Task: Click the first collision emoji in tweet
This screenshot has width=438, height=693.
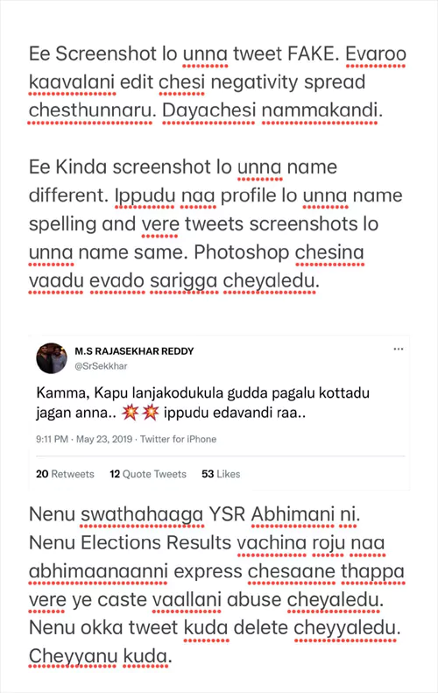Action: 131,413
